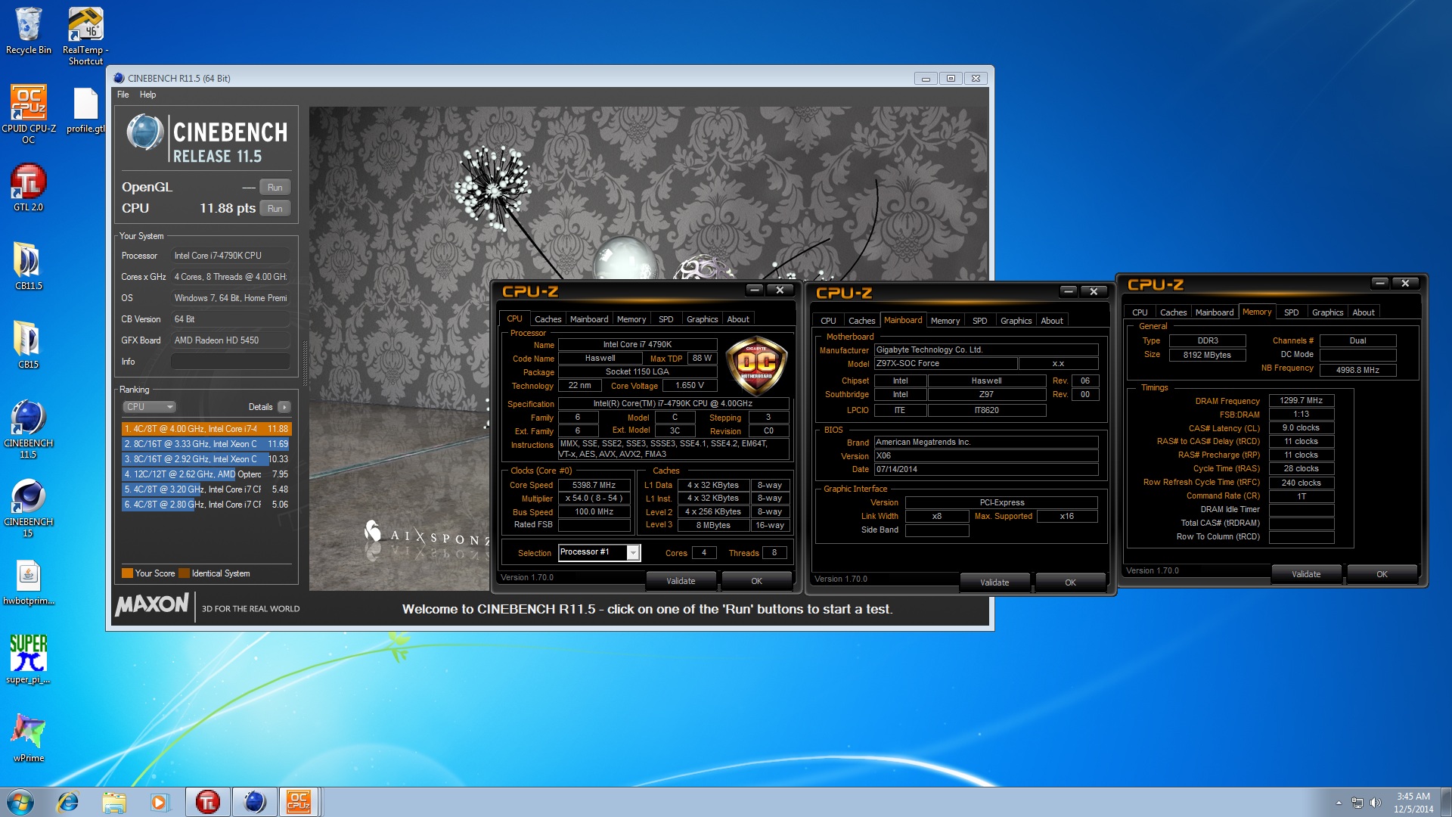Click the DRAM Frequency 1299.7 MHz value

click(1301, 401)
